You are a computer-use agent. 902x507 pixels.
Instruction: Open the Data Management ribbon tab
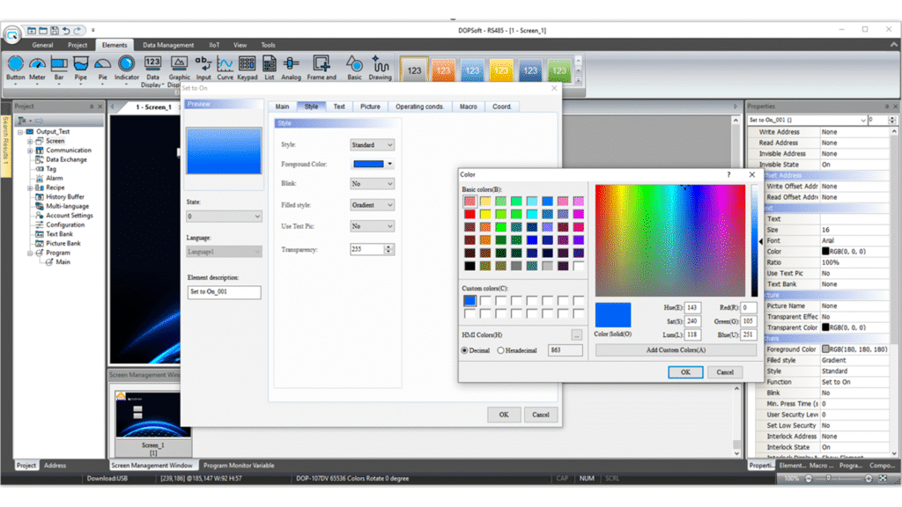click(x=168, y=45)
